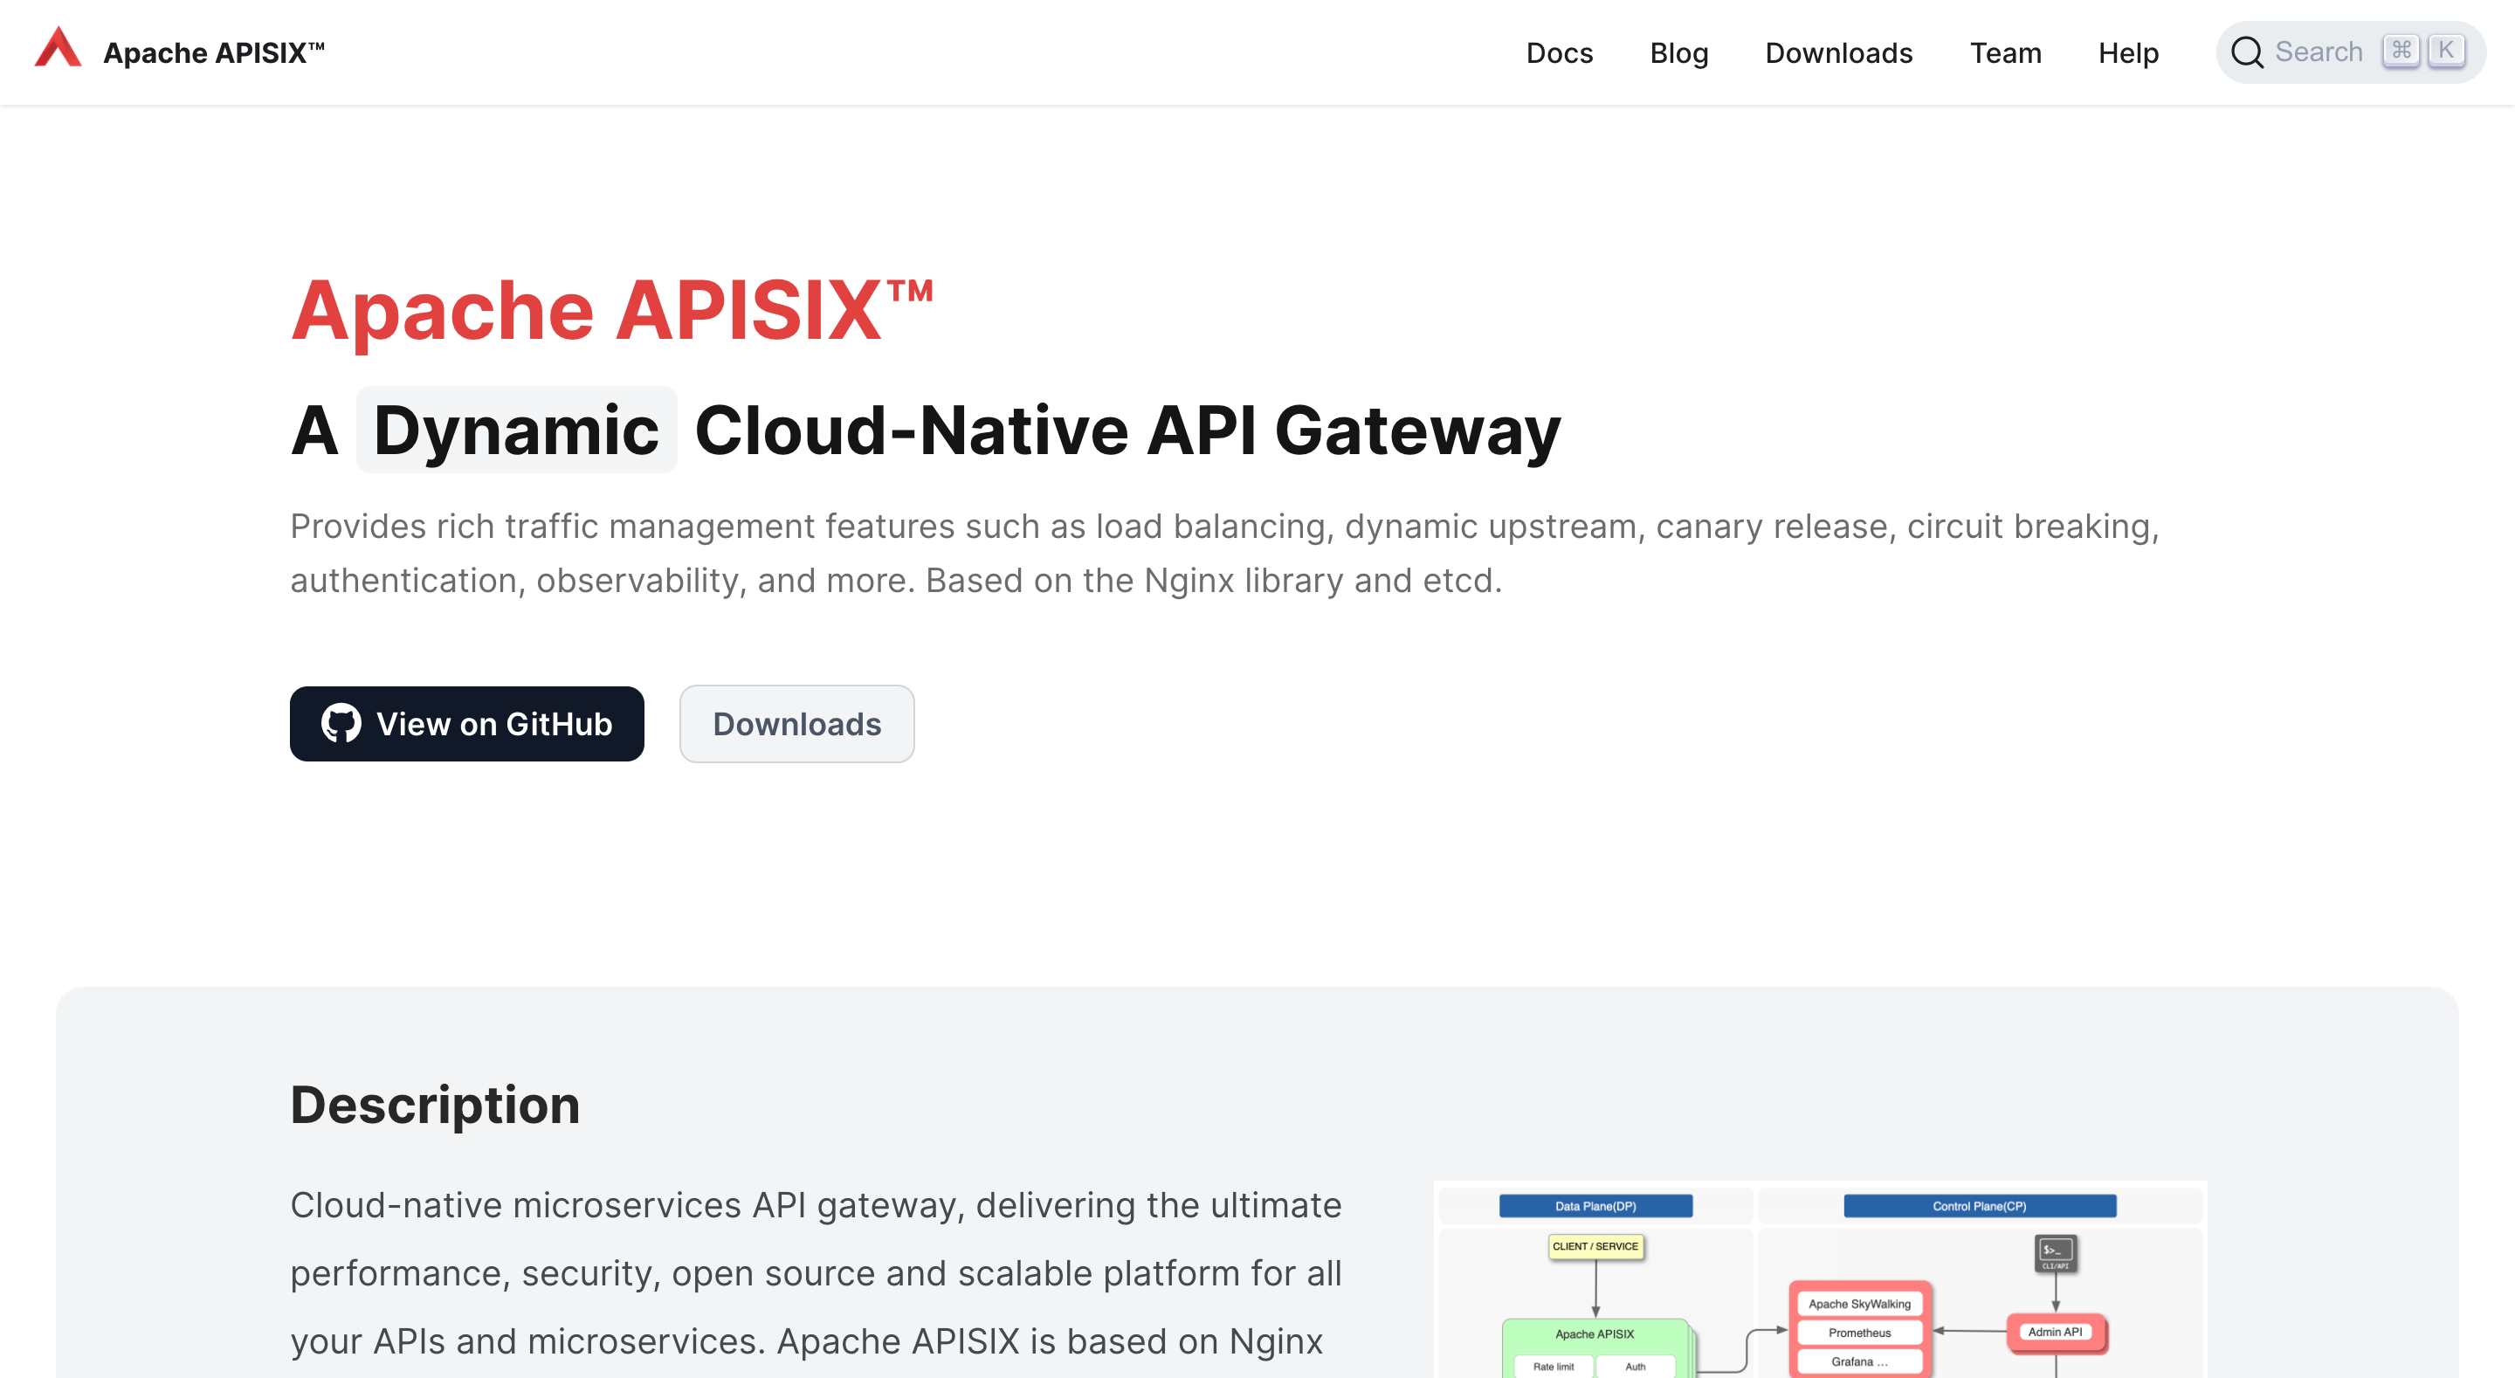Image resolution: width=2515 pixels, height=1378 pixels.
Task: Open the Blog from the top navigation
Action: point(1678,52)
